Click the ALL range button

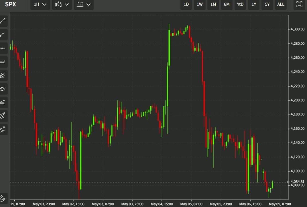(281, 4)
